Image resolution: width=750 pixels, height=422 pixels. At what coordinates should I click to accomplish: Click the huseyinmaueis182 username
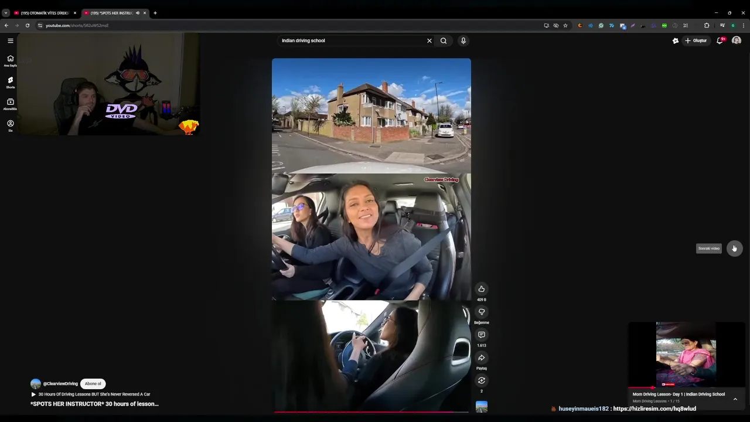584,409
